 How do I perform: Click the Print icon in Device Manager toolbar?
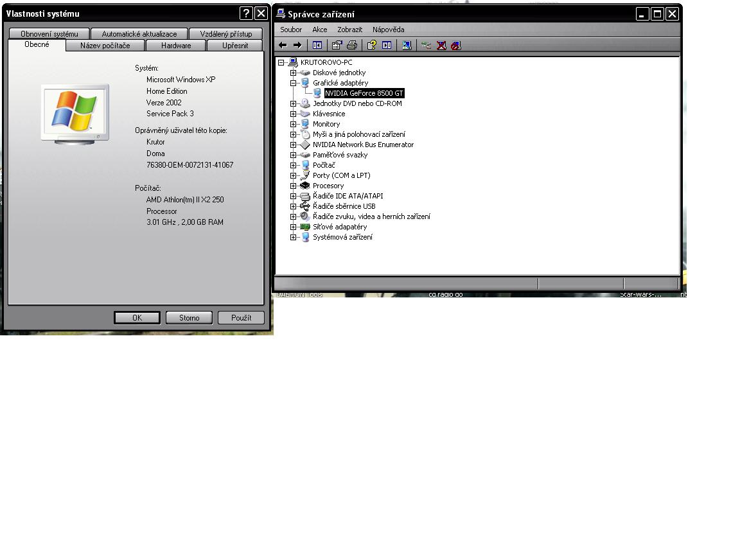click(351, 46)
